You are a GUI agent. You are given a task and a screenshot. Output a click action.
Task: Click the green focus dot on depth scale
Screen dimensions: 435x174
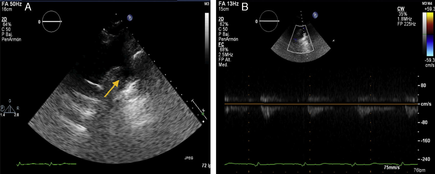pyautogui.click(x=203, y=114)
